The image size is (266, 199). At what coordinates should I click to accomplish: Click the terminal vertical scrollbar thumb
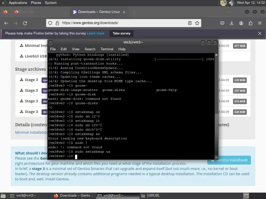pos(216,134)
